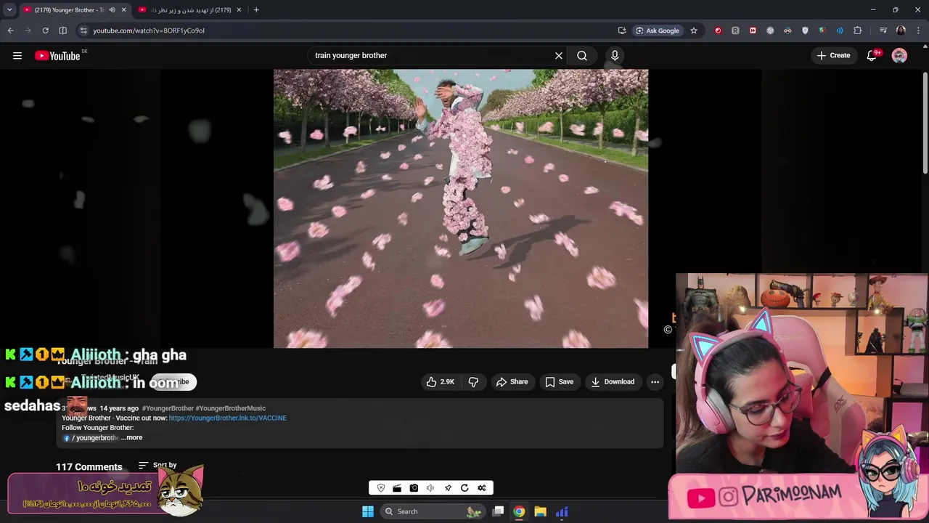Go to YouTube home via logo

coord(57,56)
